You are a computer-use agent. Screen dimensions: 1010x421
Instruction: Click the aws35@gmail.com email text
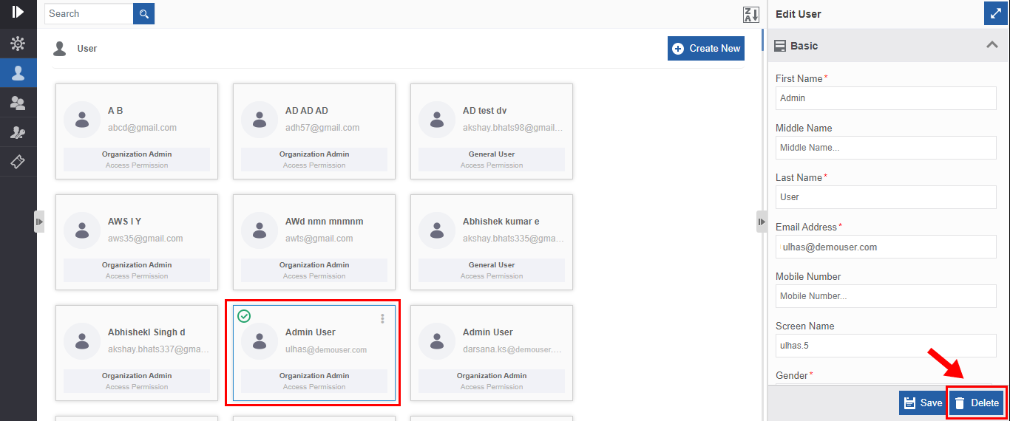pyautogui.click(x=145, y=239)
